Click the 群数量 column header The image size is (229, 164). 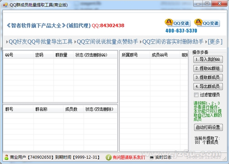[x=64, y=55]
